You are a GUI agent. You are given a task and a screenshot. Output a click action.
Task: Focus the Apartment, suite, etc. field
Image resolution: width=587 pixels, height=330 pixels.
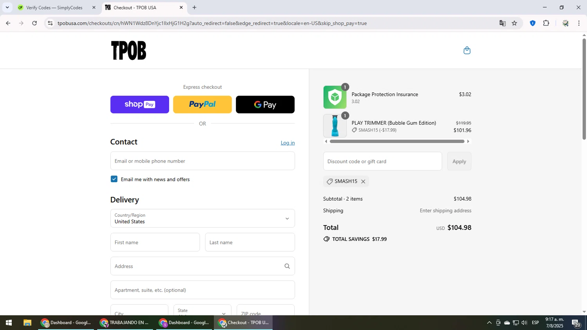tap(202, 290)
